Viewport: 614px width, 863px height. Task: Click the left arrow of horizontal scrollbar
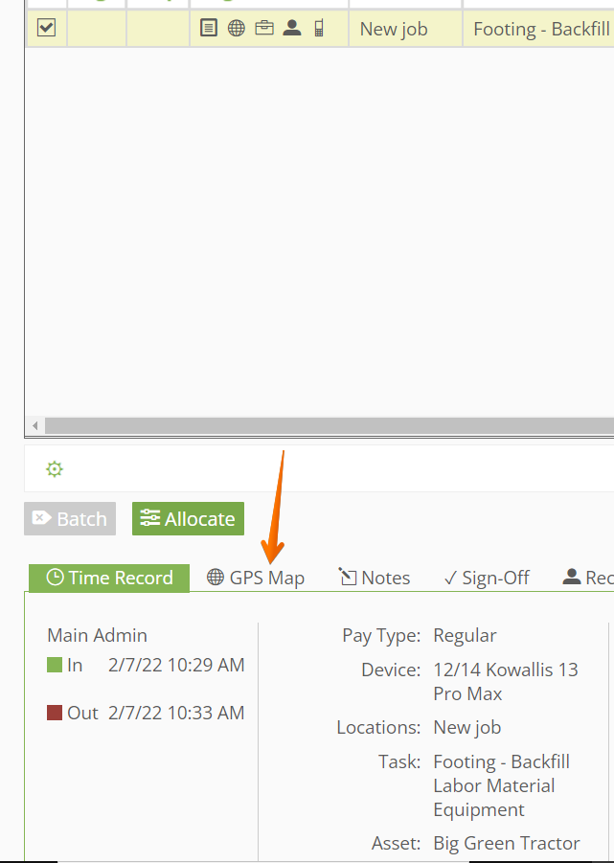[x=35, y=425]
